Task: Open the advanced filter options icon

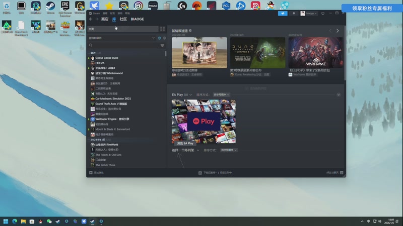Action: pos(162,45)
